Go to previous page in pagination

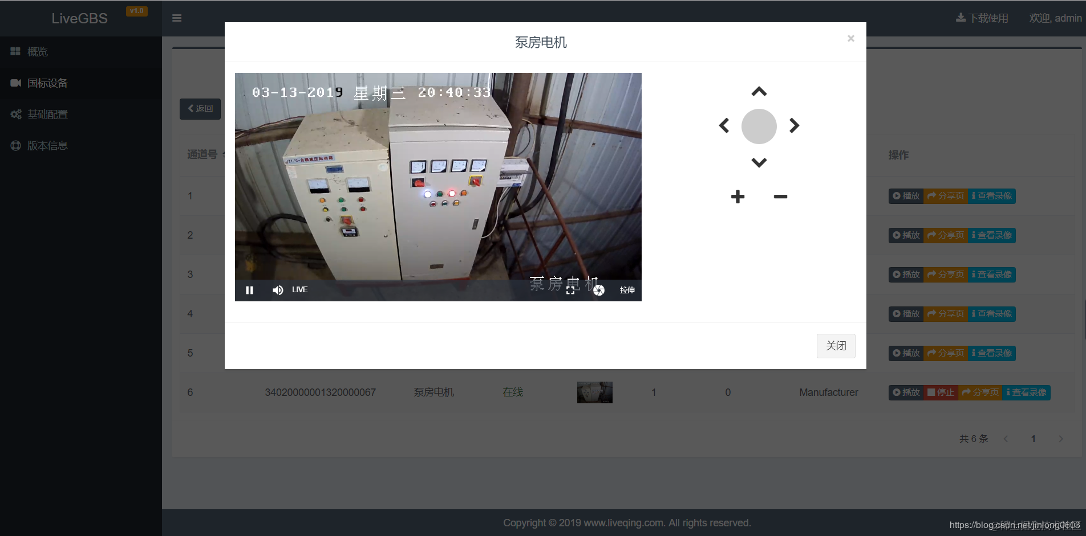[x=1006, y=439]
